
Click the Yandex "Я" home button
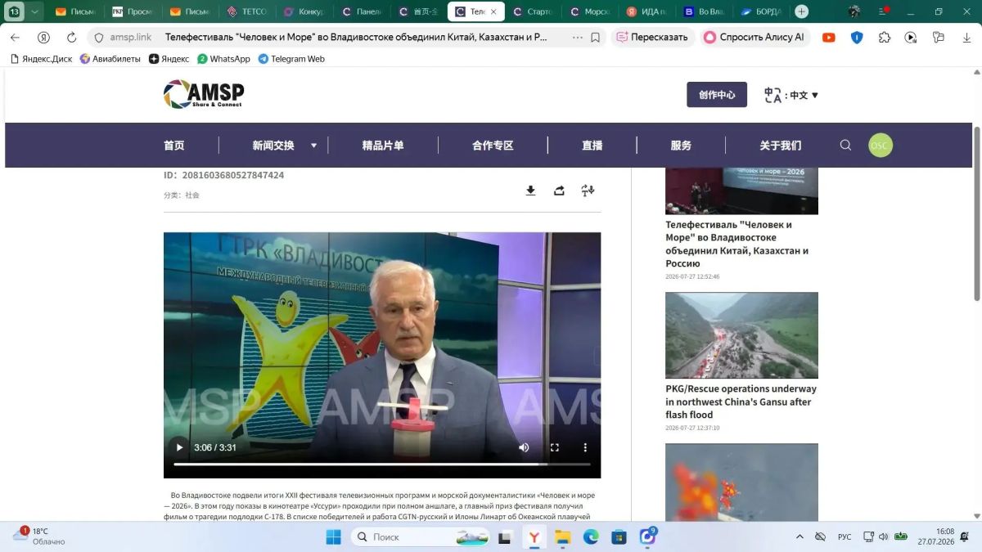pyautogui.click(x=43, y=38)
